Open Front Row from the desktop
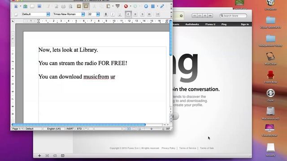Viewport: 287px width, 161px height. tap(270, 76)
